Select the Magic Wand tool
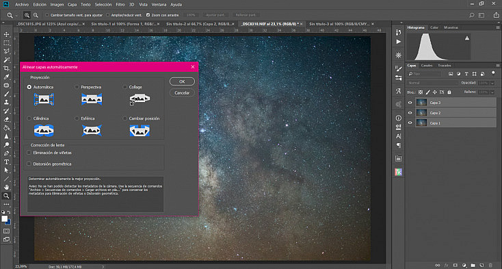The image size is (502, 269). [x=6, y=60]
